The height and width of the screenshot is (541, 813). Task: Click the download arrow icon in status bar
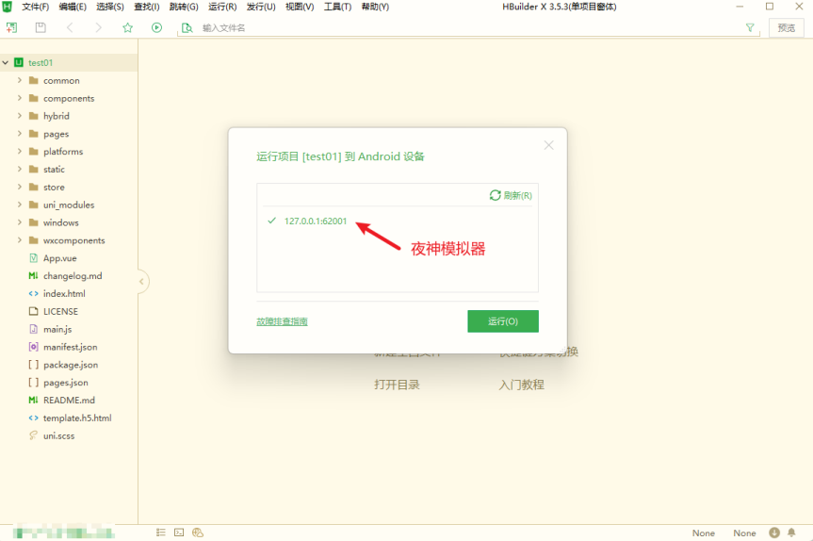coord(774,533)
